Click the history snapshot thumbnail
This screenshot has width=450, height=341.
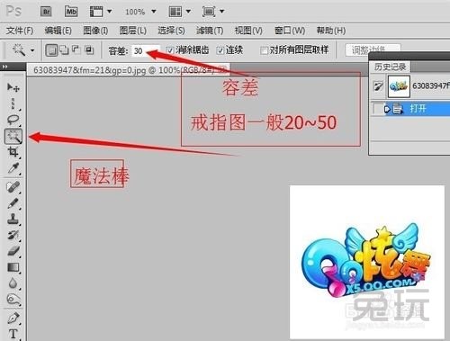coord(399,86)
